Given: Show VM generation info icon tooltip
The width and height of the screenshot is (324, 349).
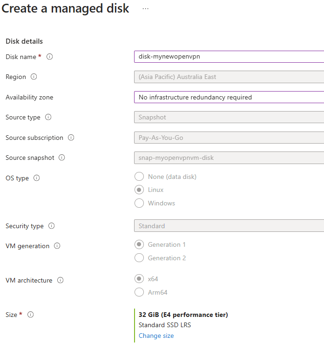Looking at the screenshot, I should [x=57, y=246].
